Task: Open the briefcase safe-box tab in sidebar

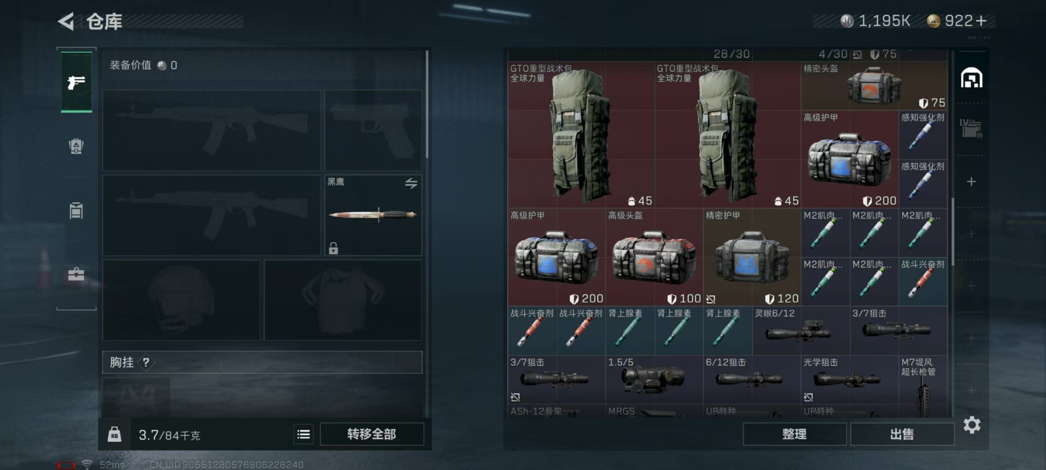Action: pos(76,274)
